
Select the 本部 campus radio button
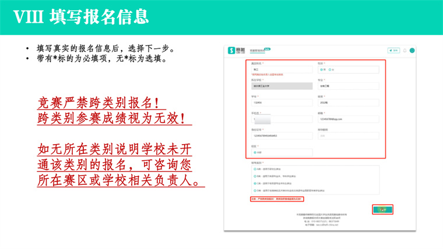click(x=255, y=153)
